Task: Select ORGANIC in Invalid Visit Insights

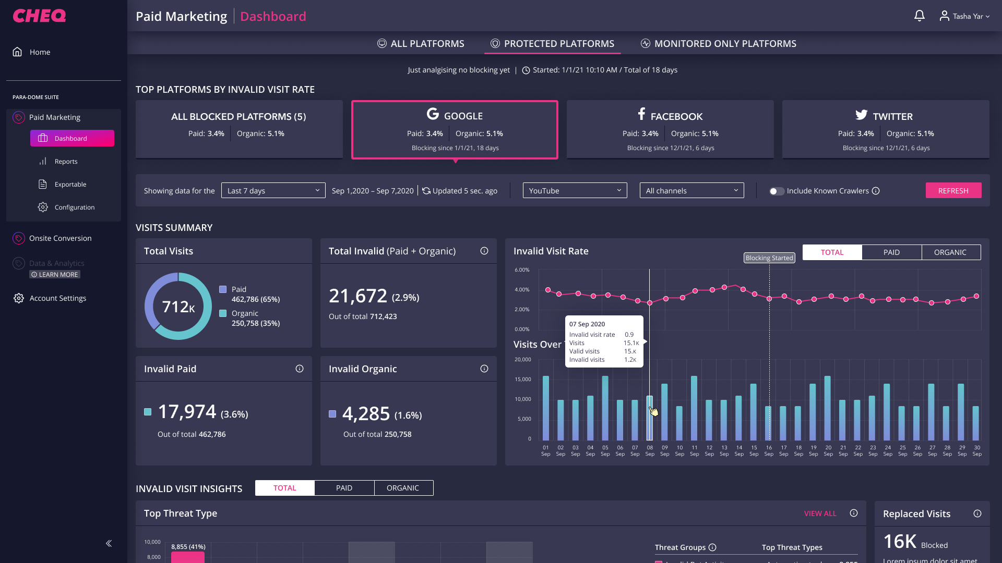Action: [x=403, y=488]
